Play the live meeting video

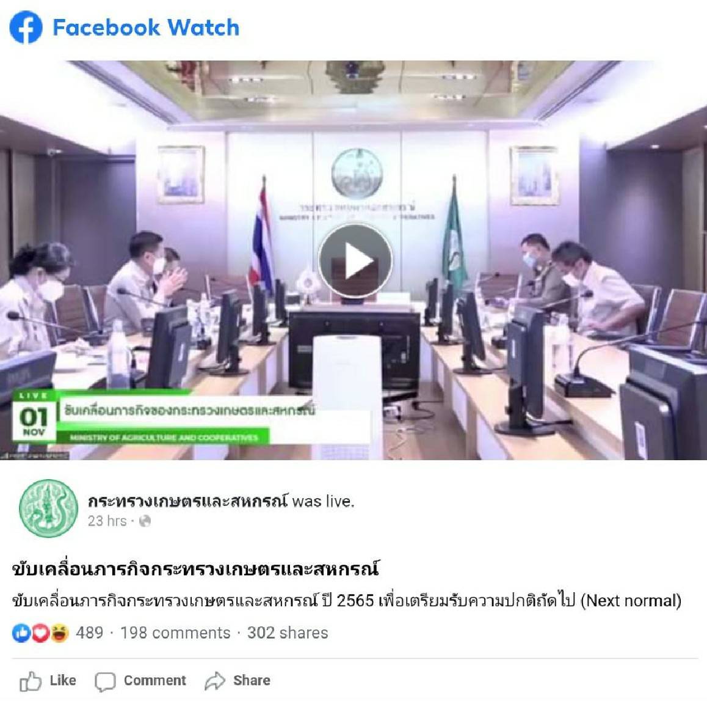[x=355, y=261]
